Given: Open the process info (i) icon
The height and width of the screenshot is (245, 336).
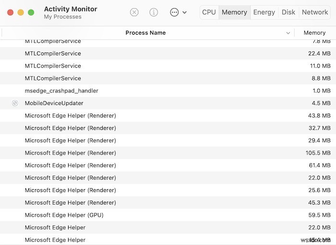Looking at the screenshot, I should point(154,12).
